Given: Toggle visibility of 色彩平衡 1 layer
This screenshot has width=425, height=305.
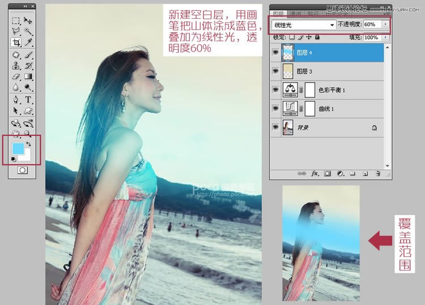Looking at the screenshot, I should 275,89.
